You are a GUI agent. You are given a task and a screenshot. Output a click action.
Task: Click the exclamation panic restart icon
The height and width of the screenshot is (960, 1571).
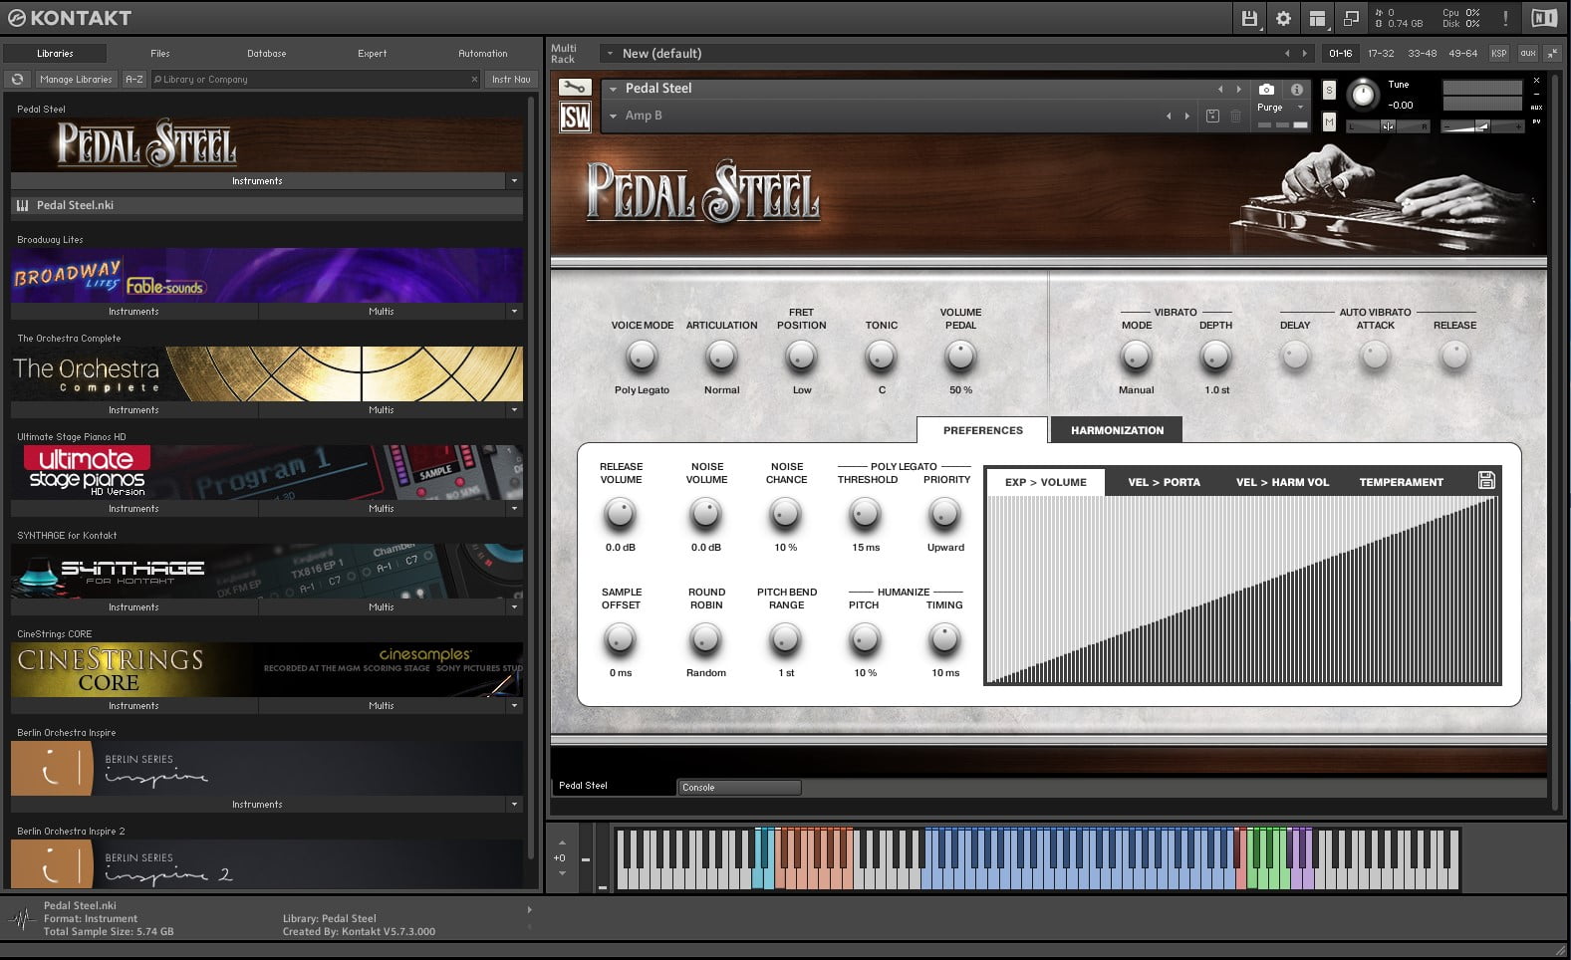[x=1505, y=18]
